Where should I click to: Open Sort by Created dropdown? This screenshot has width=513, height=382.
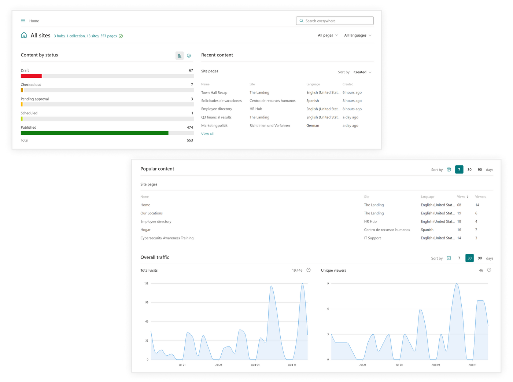tap(362, 72)
